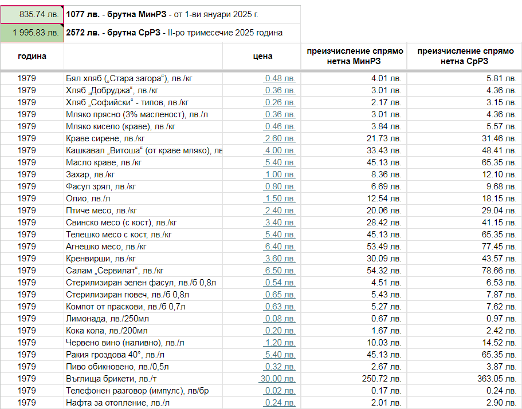The image size is (522, 409).
Task: Open the 1.50 лв. price link
Action: point(280,198)
